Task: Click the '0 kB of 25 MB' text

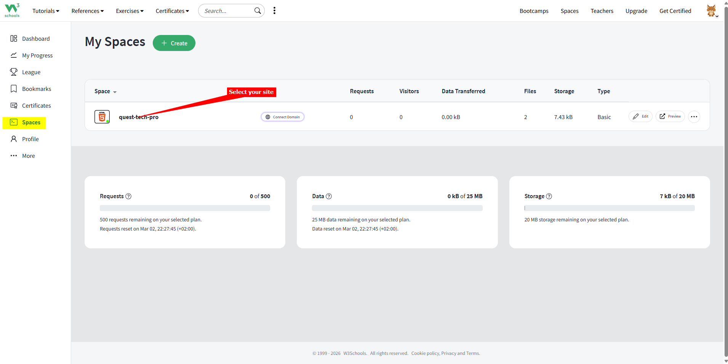Action: coord(465,196)
